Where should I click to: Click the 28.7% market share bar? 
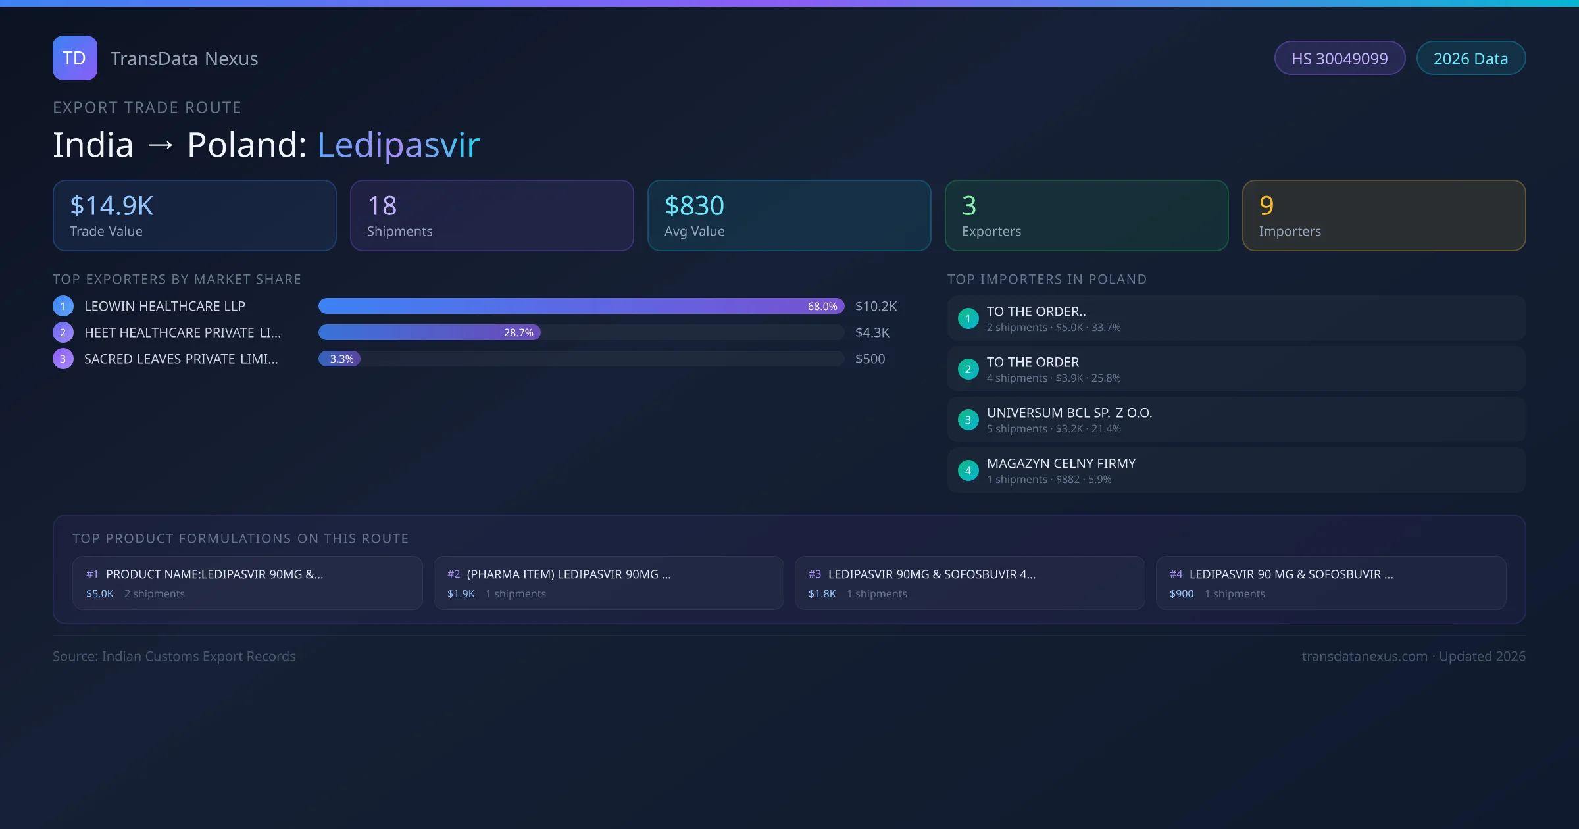click(x=430, y=332)
